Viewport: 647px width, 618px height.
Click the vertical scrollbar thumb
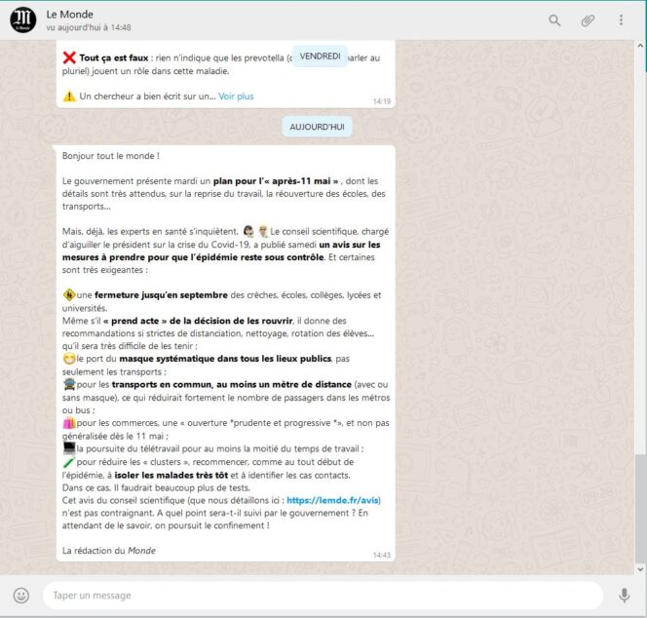(x=639, y=507)
